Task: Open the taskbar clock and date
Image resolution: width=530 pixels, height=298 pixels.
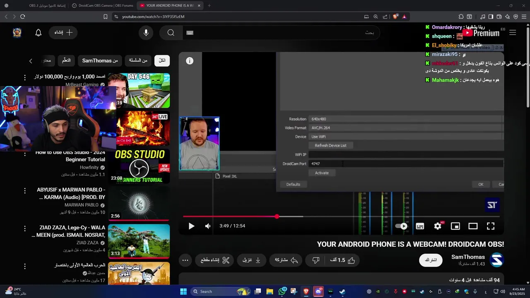Action: (x=518, y=291)
